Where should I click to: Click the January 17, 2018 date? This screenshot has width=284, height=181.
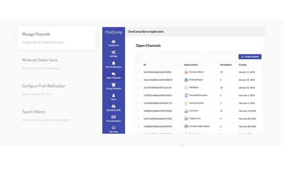(247, 72)
